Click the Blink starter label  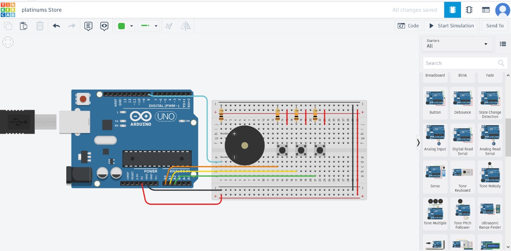click(x=462, y=75)
